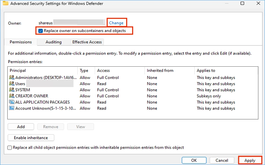This screenshot has width=265, height=165.
Task: Click Read access in the Users row
Action: tap(102, 84)
